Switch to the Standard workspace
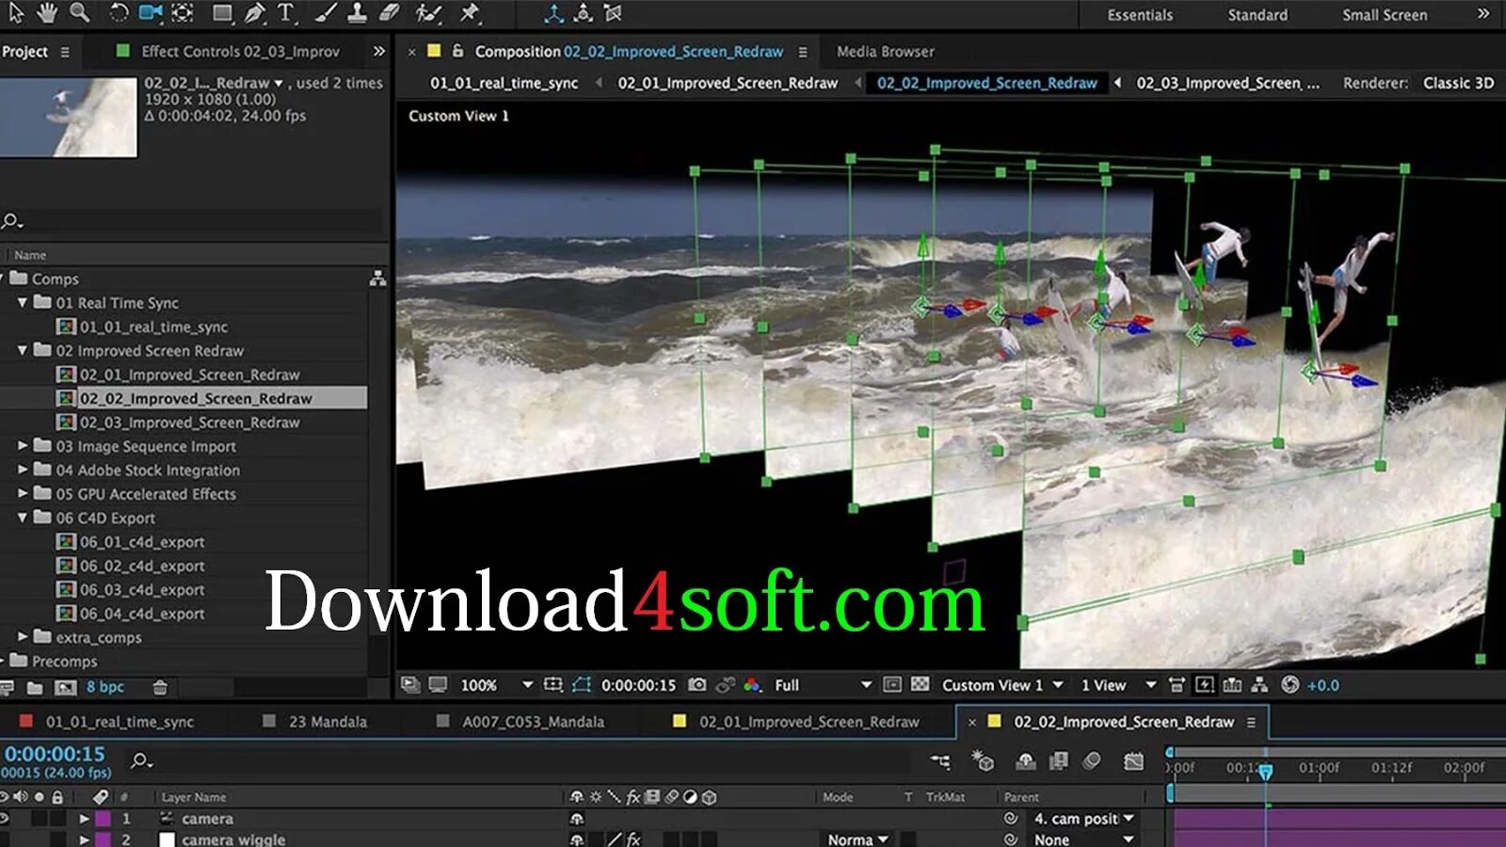This screenshot has height=847, width=1506. pyautogui.click(x=1258, y=15)
